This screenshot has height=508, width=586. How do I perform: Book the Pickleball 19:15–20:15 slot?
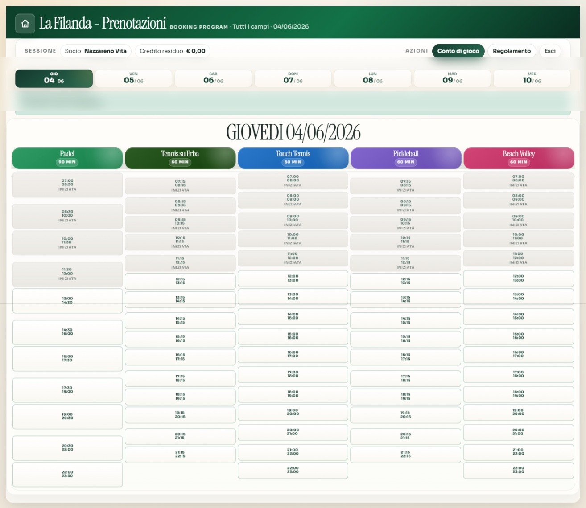click(x=406, y=415)
